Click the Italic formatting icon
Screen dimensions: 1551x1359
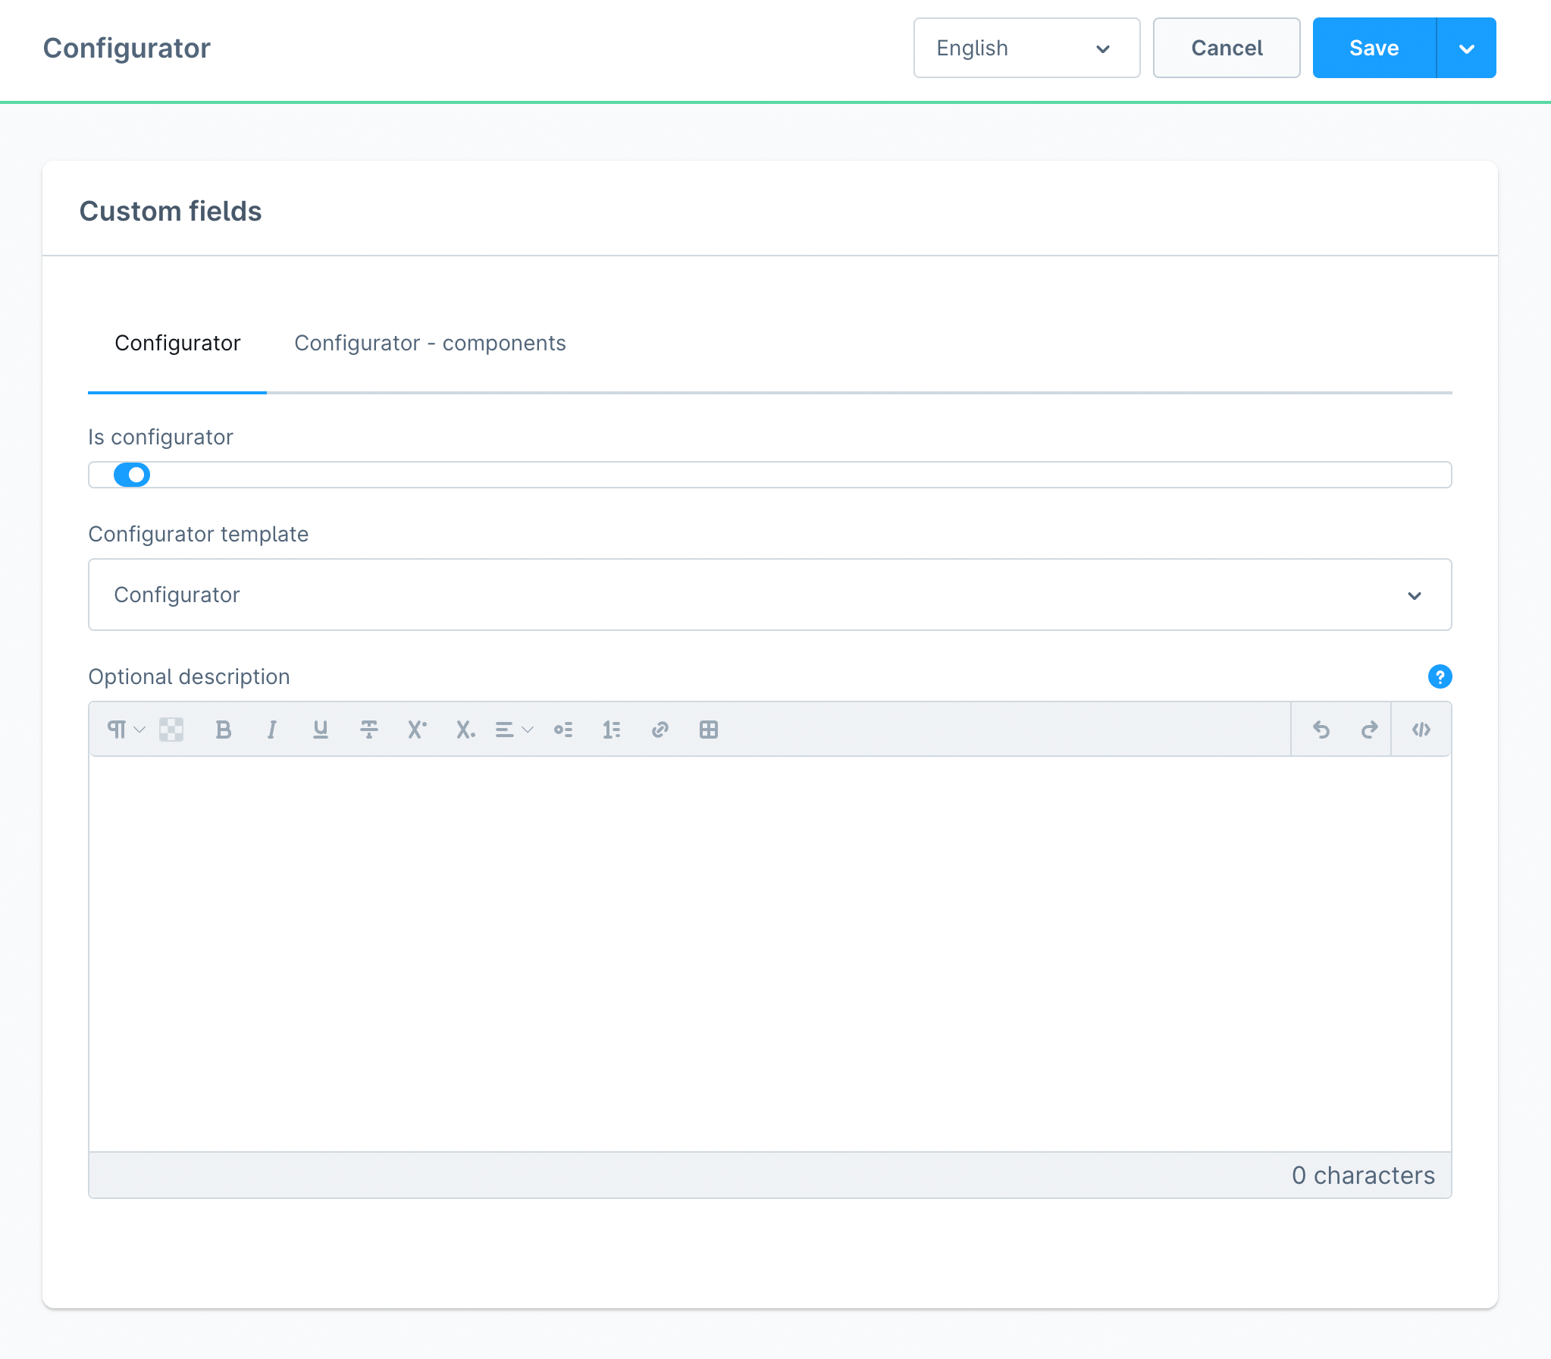tap(273, 730)
